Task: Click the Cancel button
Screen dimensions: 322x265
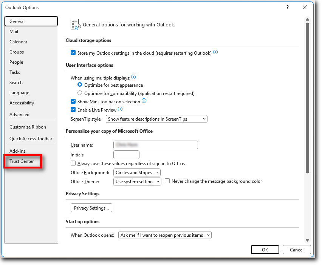Action: click(x=297, y=250)
